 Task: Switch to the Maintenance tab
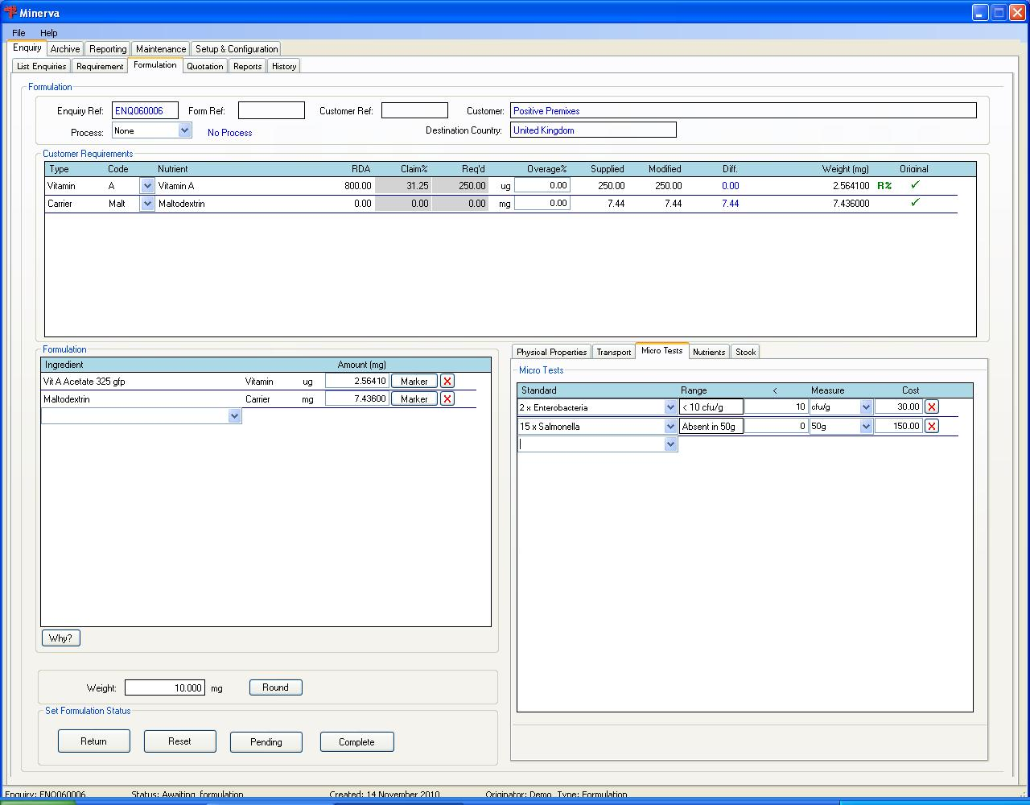161,49
